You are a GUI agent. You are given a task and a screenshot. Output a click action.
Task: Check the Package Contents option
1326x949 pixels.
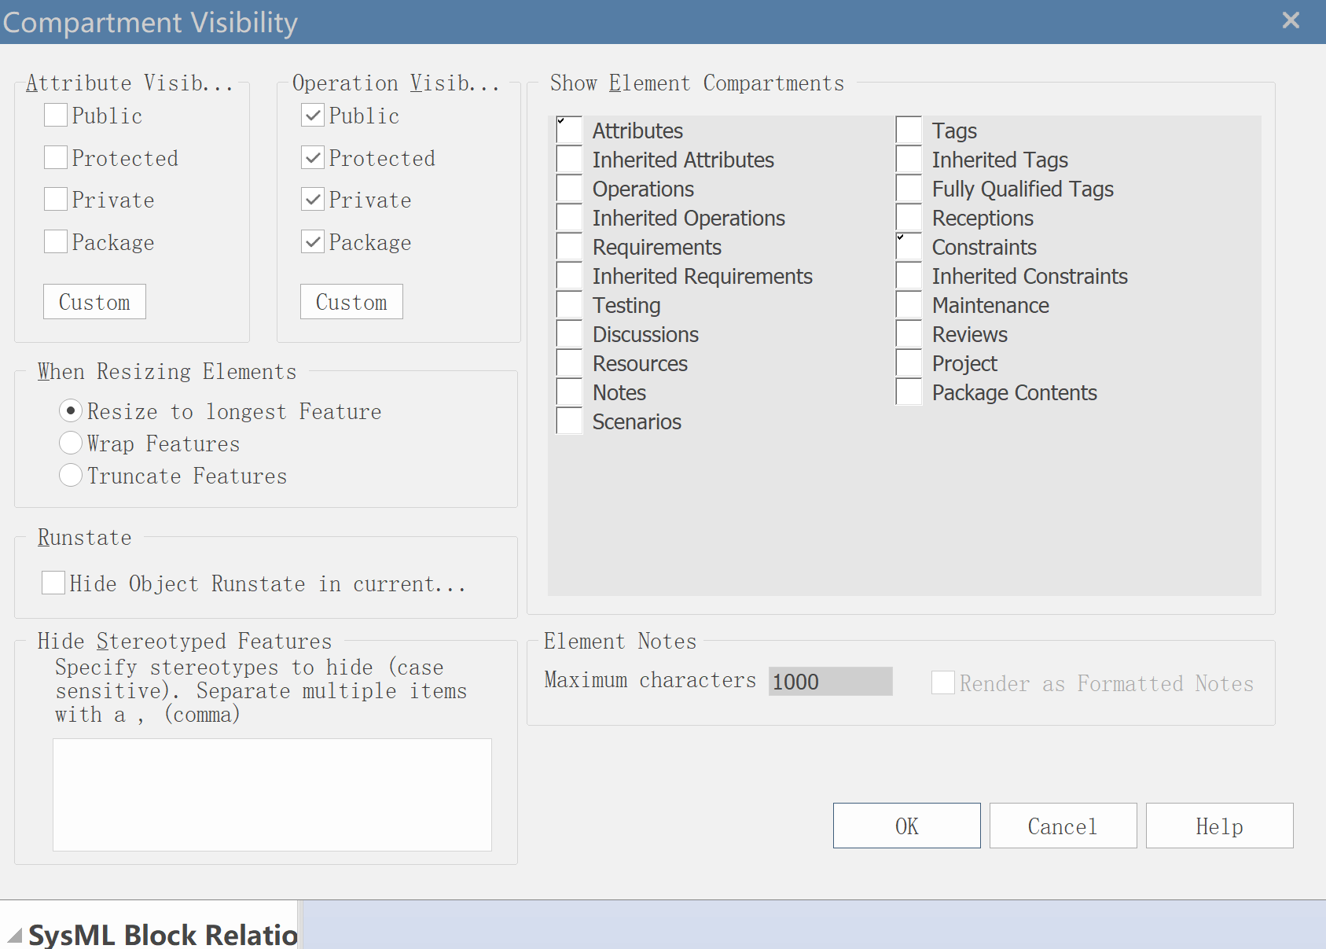pyautogui.click(x=909, y=392)
